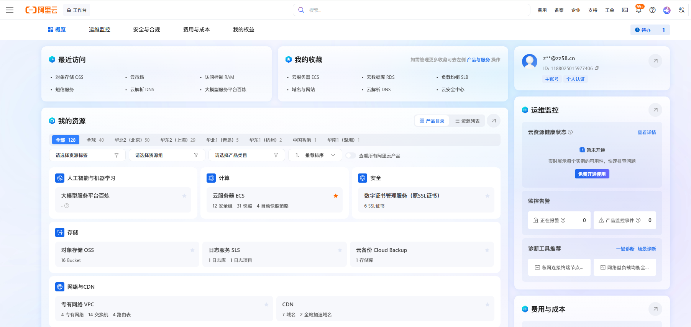691x327 pixels.
Task: Run 一键诊断 link
Action: [x=625, y=249]
